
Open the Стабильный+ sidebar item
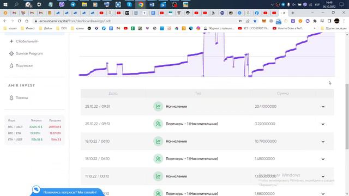click(x=27, y=41)
